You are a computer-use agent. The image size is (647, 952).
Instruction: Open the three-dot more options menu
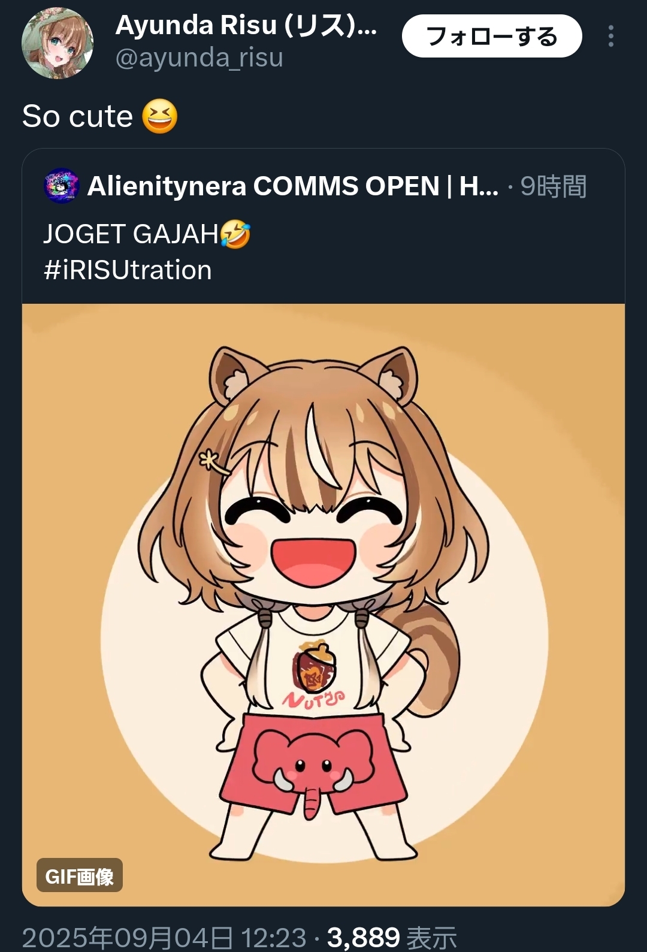point(610,36)
